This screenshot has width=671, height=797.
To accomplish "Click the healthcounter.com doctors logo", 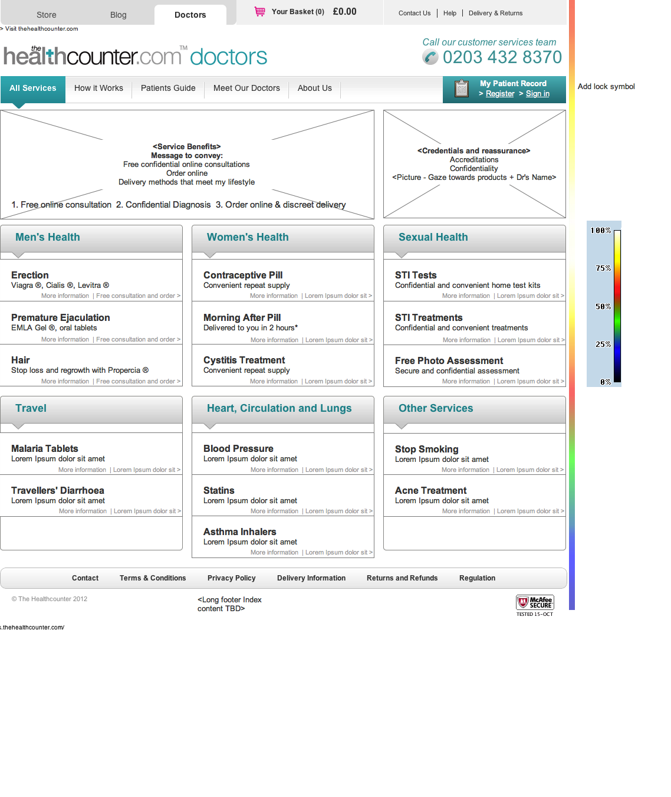I will pyautogui.click(x=135, y=57).
